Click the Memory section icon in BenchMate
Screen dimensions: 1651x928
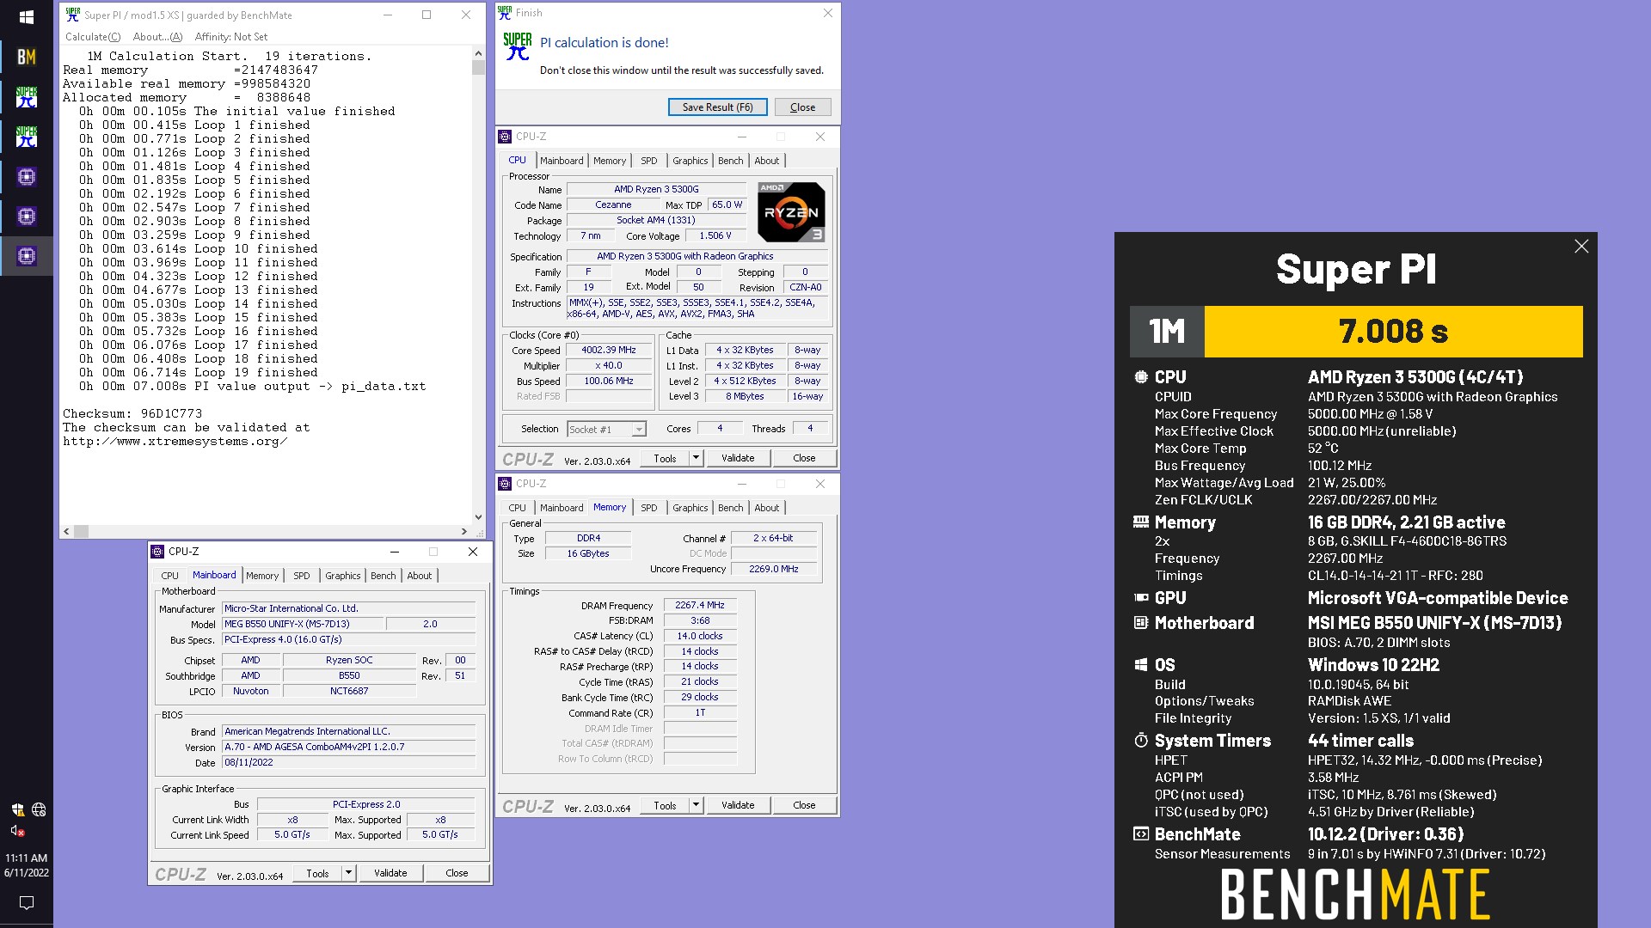1141,522
